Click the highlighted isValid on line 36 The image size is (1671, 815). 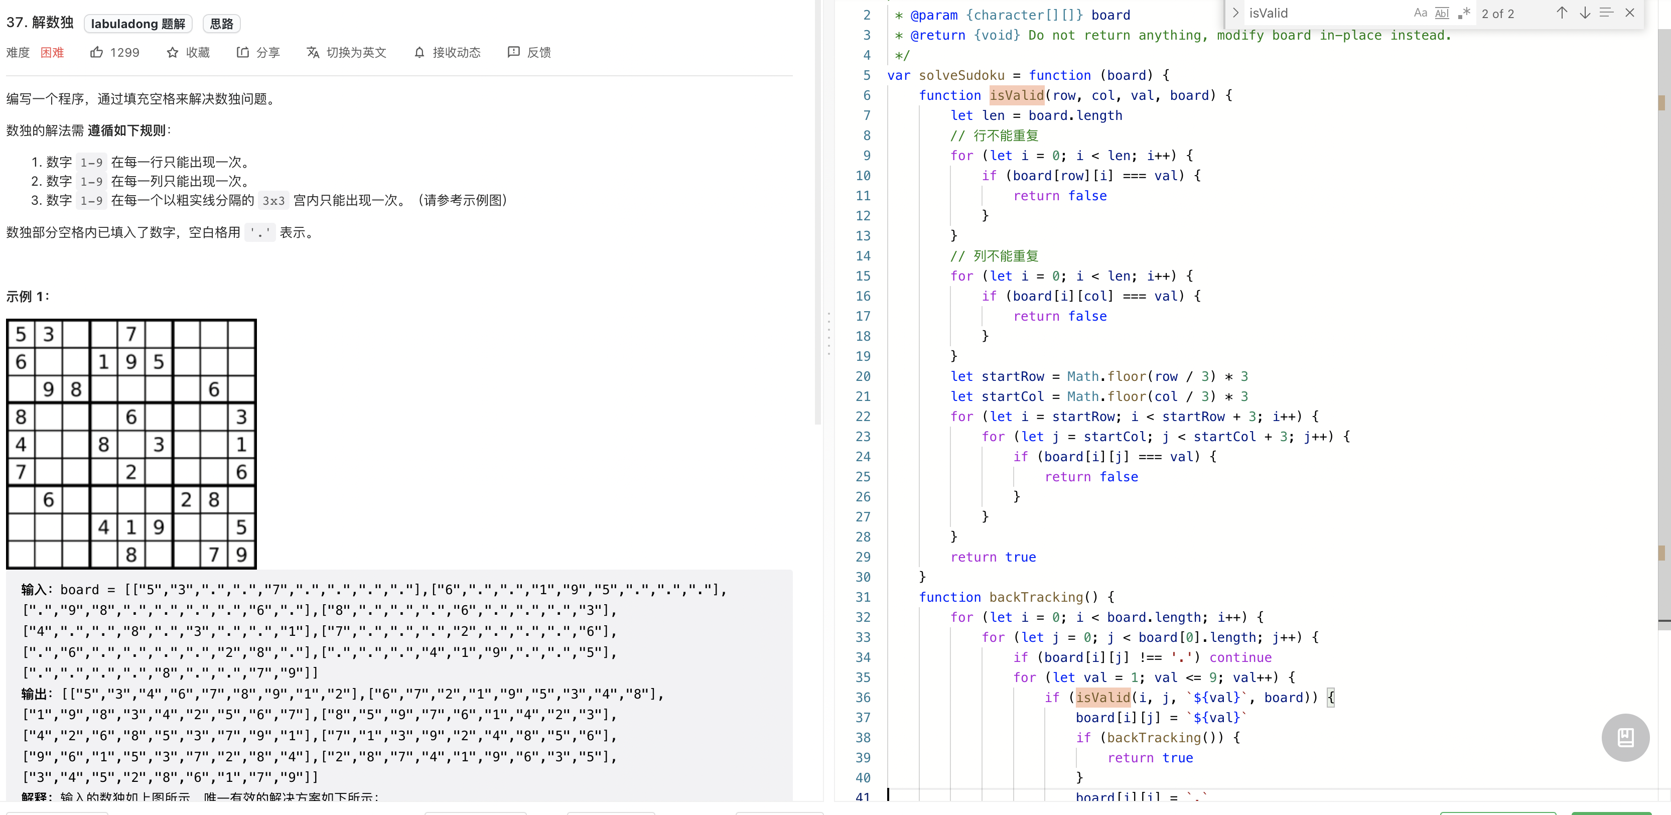coord(1103,698)
